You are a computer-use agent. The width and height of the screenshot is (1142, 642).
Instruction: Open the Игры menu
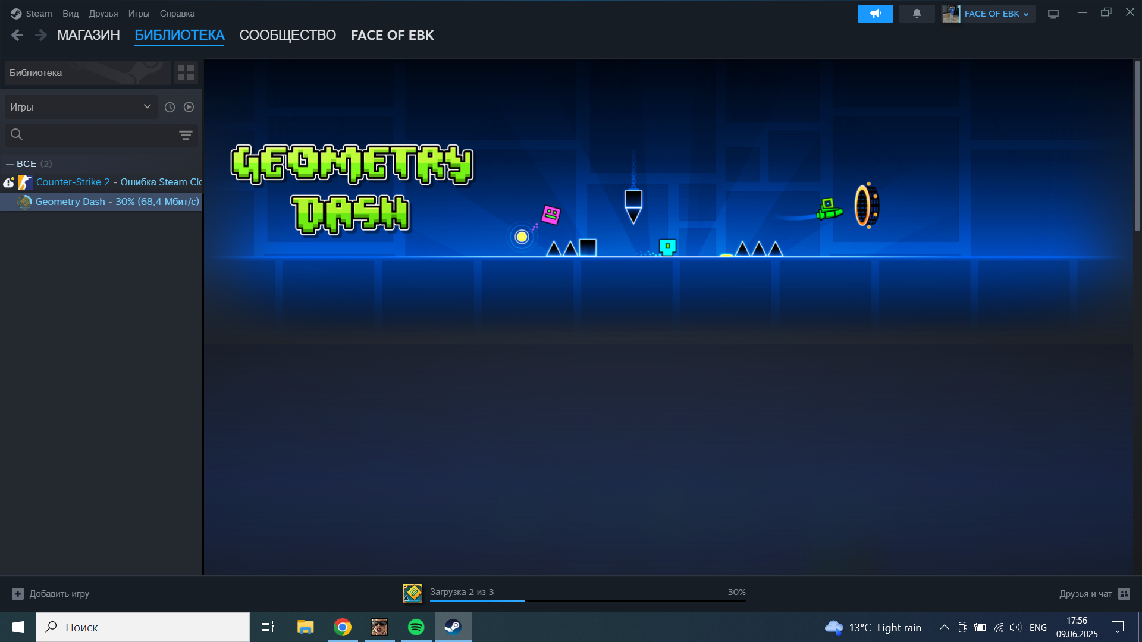pos(139,13)
